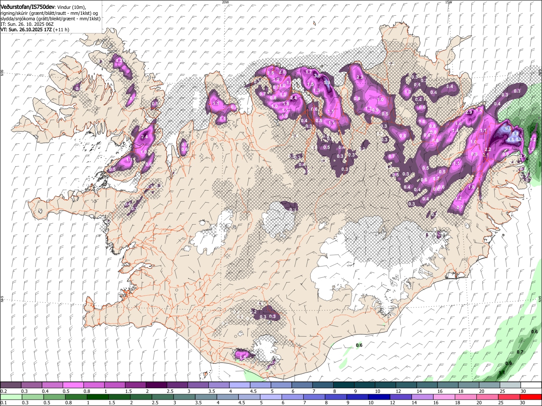Click the 2.9 snowfall value in the northeast
The image size is (542, 406).
tap(469, 112)
